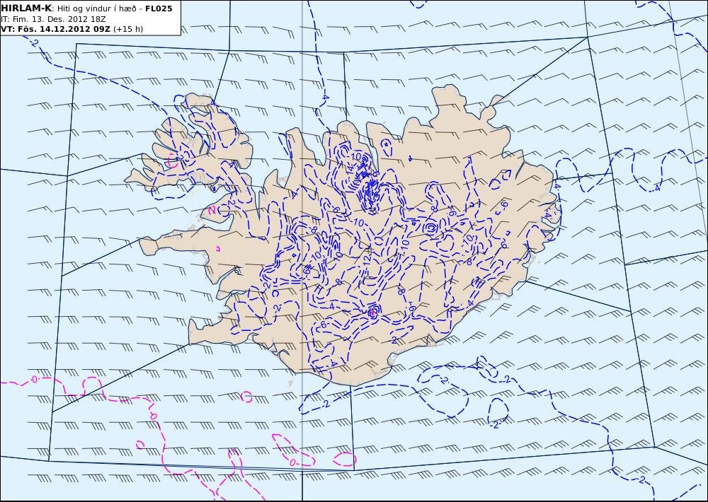Click the FL025 flight level label
Viewport: 708px width, 502px height.
pos(159,8)
